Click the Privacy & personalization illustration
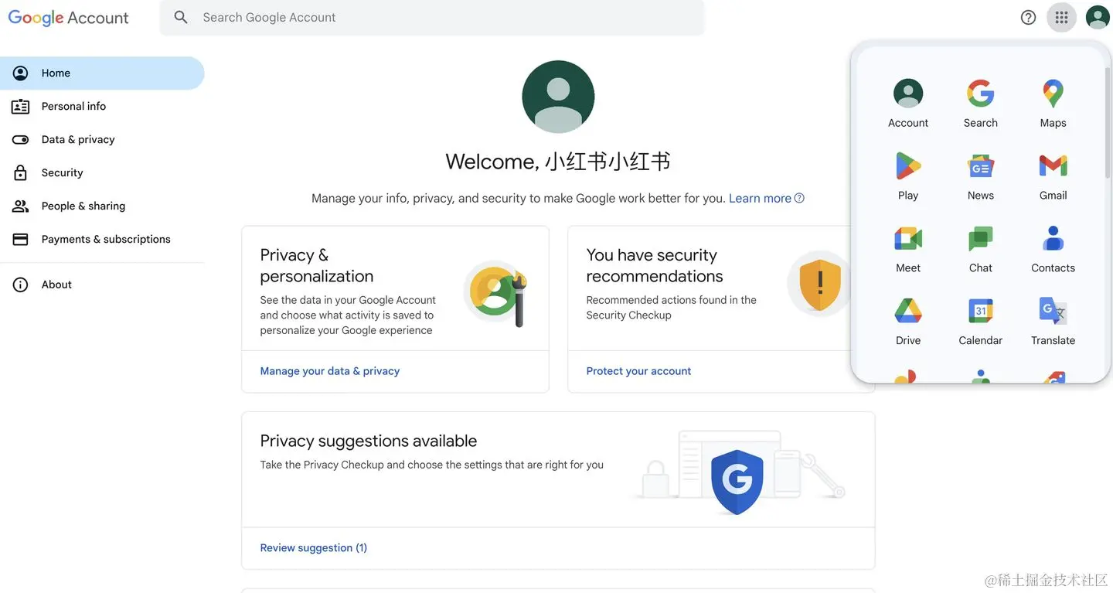The image size is (1113, 593). (x=496, y=292)
